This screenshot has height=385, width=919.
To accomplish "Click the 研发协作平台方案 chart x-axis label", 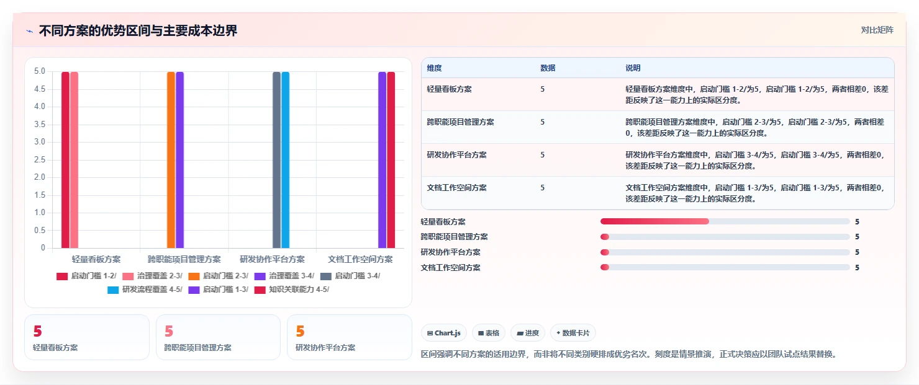I will (x=273, y=259).
